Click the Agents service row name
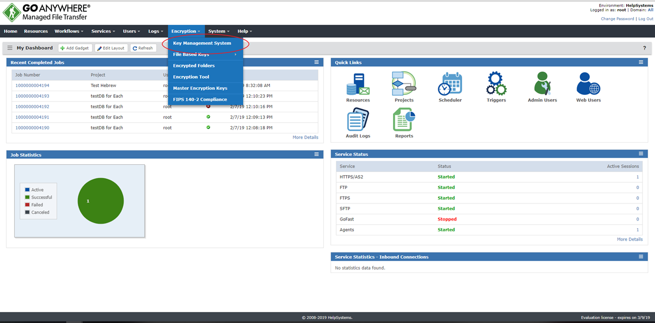This screenshot has width=655, height=323. click(347, 230)
